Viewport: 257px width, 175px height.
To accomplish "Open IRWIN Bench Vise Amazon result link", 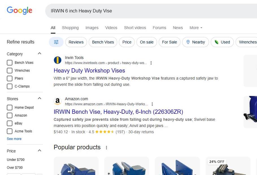I will [x=118, y=112].
